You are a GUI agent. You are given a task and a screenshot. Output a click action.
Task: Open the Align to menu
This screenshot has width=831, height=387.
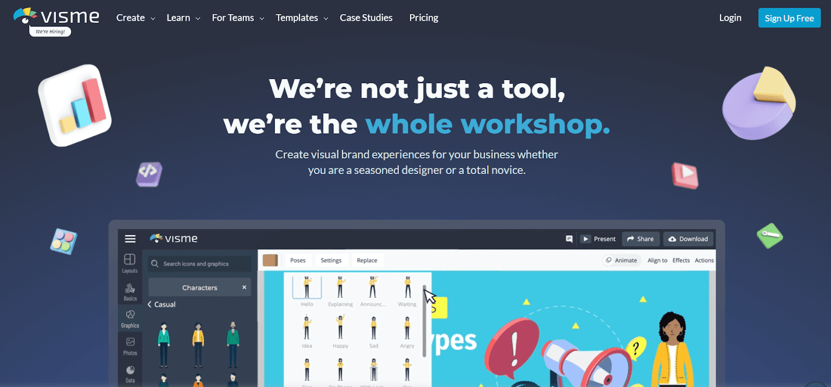[x=657, y=260]
